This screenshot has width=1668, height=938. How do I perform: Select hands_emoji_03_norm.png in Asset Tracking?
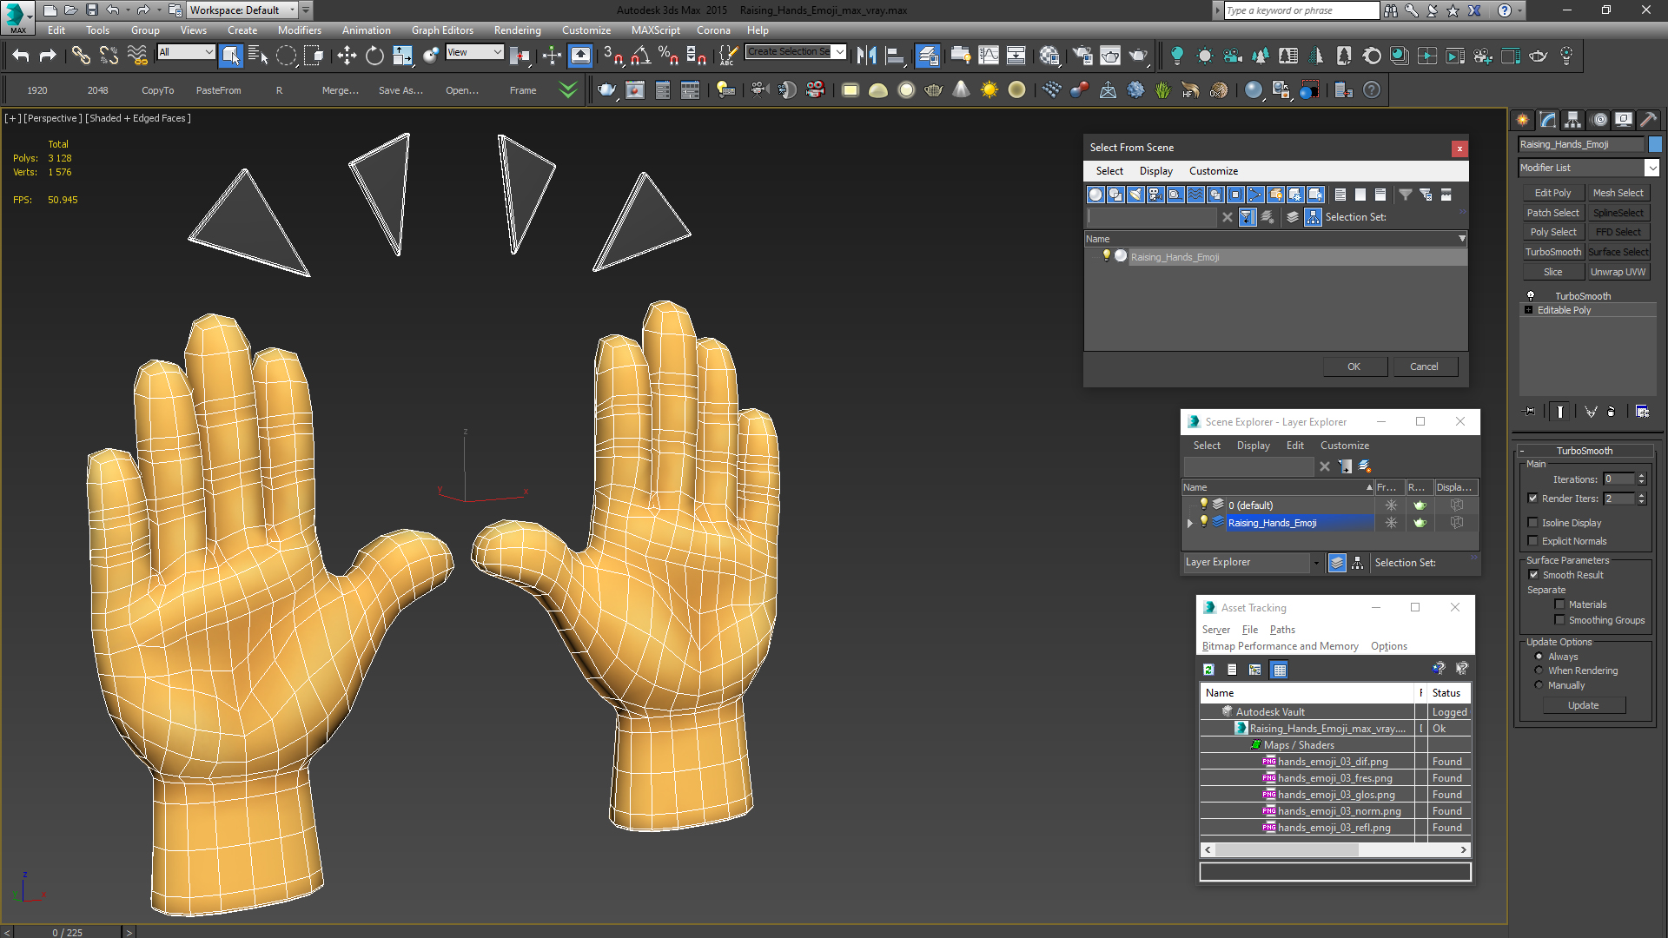pos(1339,811)
